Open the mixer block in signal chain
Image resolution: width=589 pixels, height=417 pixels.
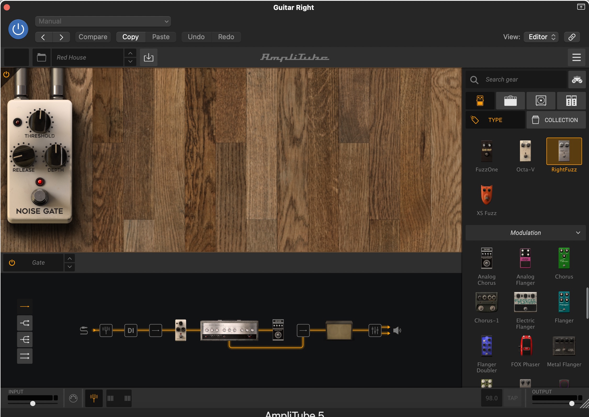375,331
